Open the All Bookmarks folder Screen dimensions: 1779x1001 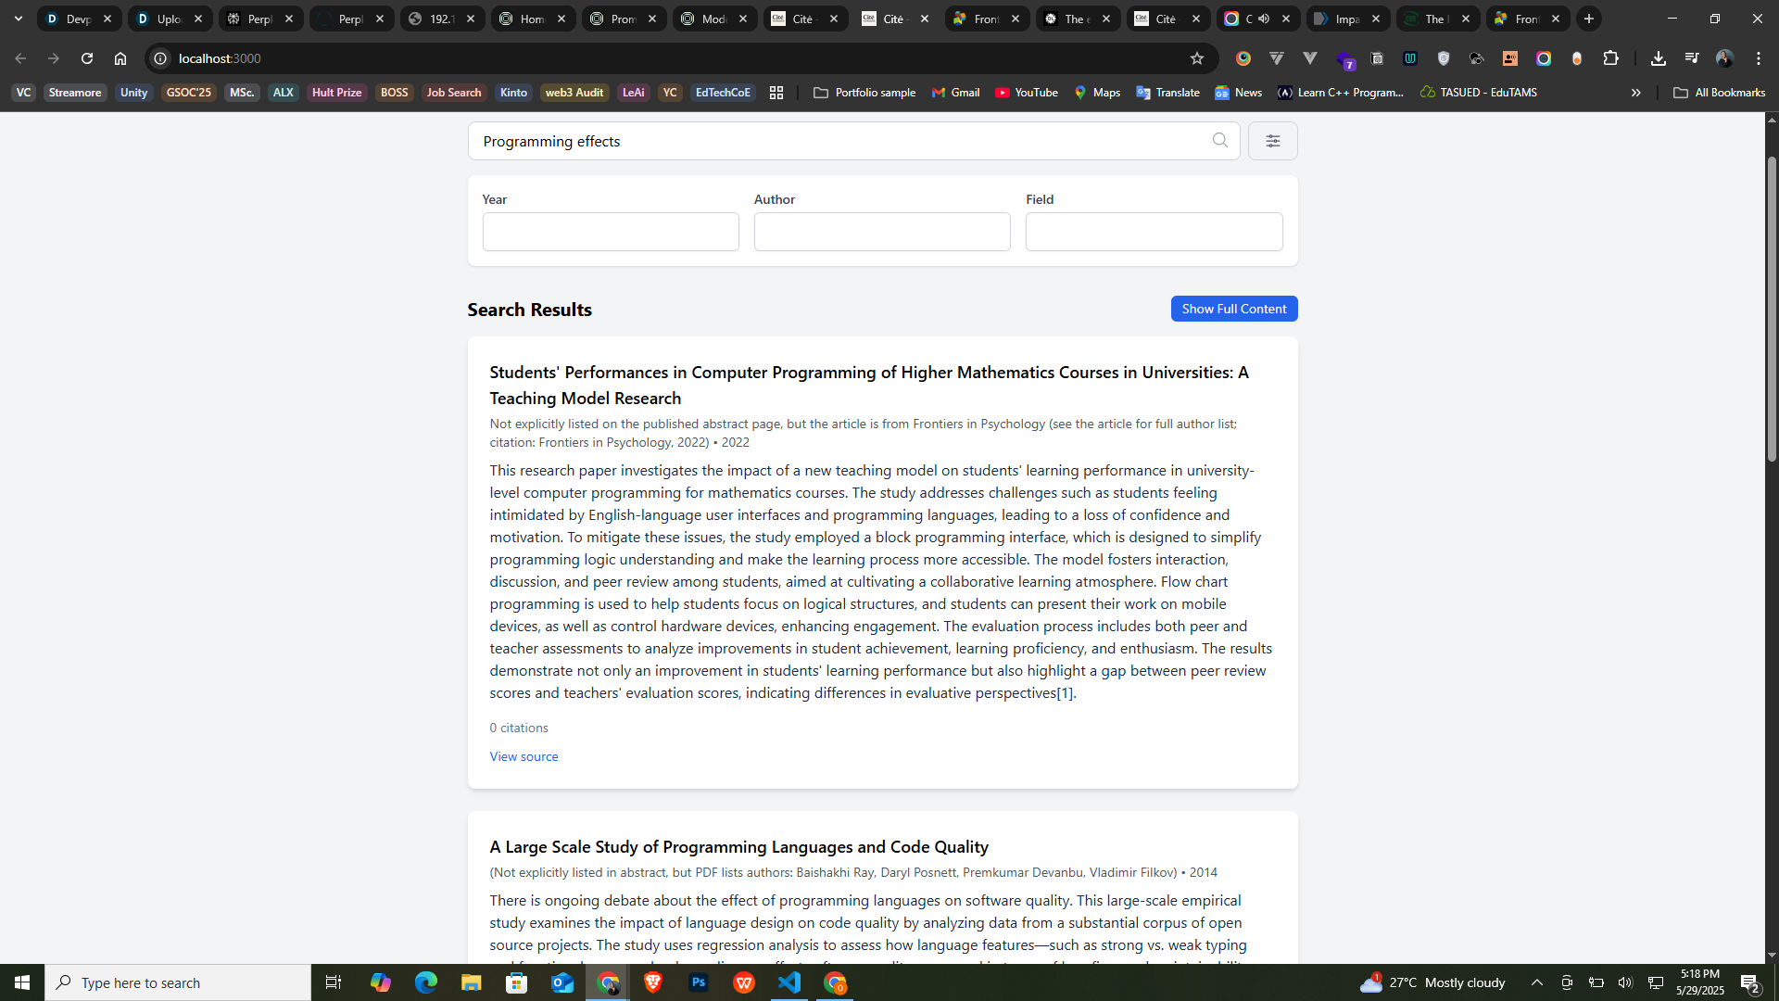coord(1720,93)
